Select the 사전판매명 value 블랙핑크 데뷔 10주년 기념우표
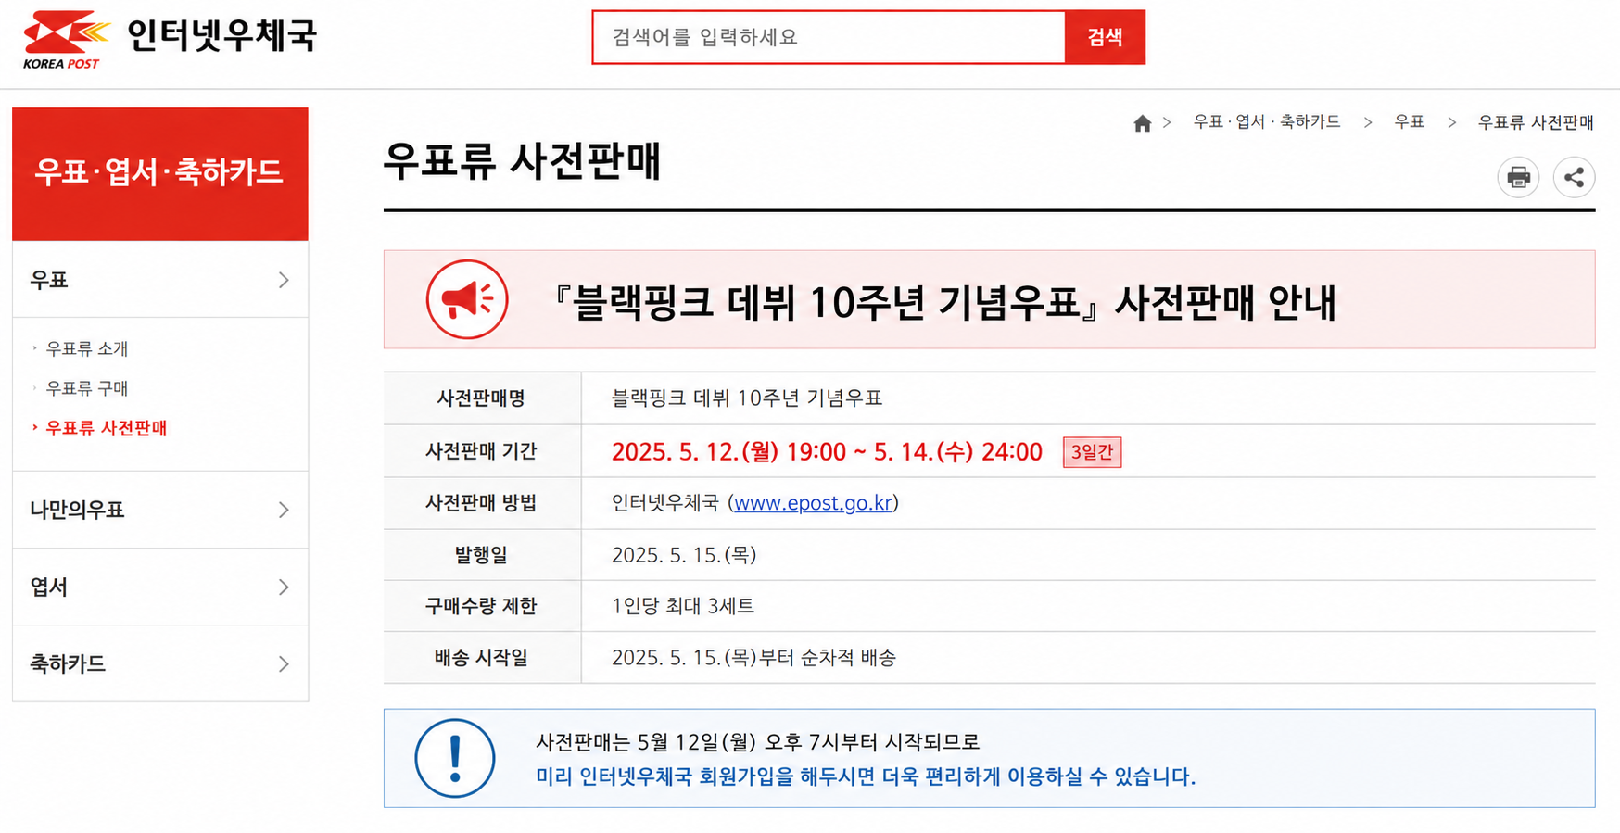Image resolution: width=1620 pixels, height=833 pixels. [x=747, y=398]
